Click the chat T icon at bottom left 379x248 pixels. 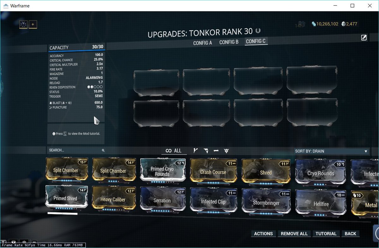[3, 241]
